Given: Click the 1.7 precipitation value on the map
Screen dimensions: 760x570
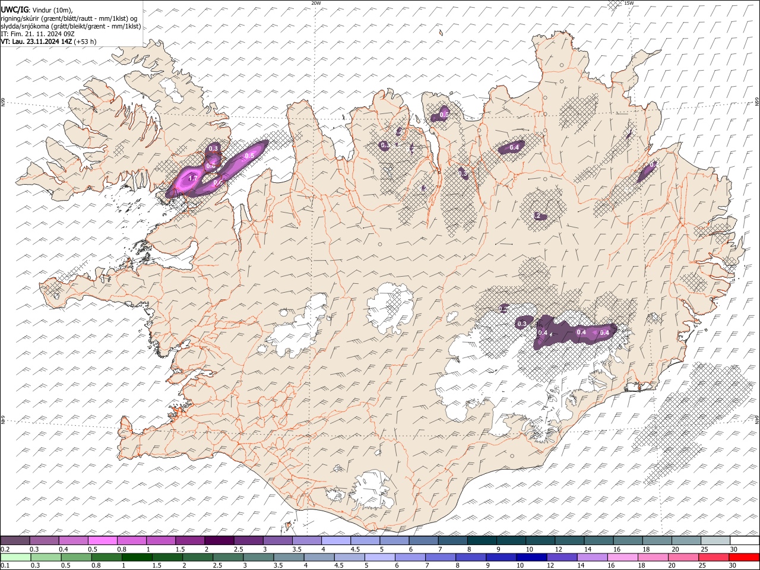Looking at the screenshot, I should (x=192, y=178).
